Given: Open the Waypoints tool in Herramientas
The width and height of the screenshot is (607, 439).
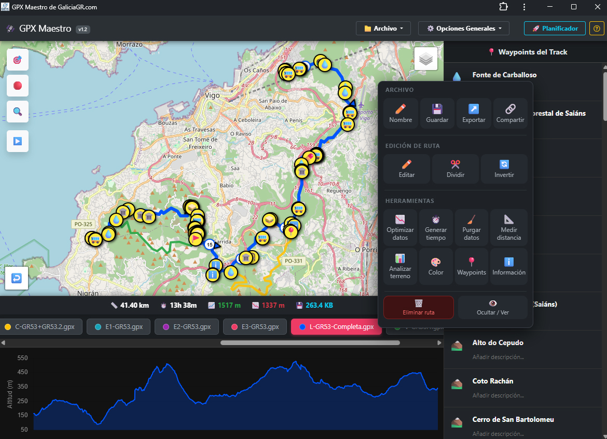Looking at the screenshot, I should point(472,266).
